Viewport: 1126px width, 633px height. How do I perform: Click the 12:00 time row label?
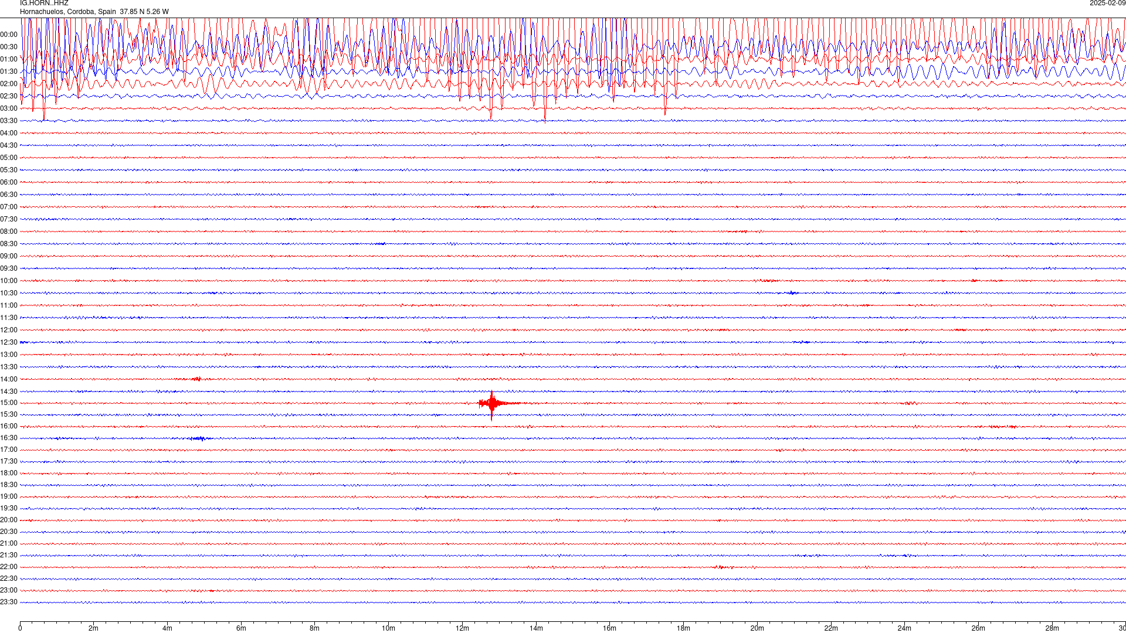tap(9, 330)
